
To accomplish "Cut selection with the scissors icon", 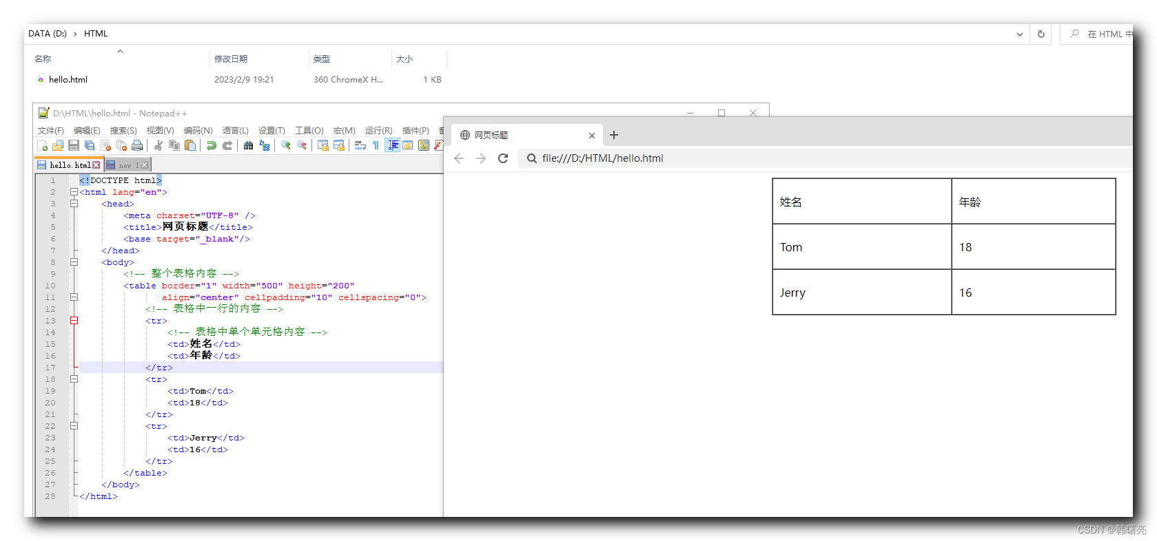I will point(158,145).
